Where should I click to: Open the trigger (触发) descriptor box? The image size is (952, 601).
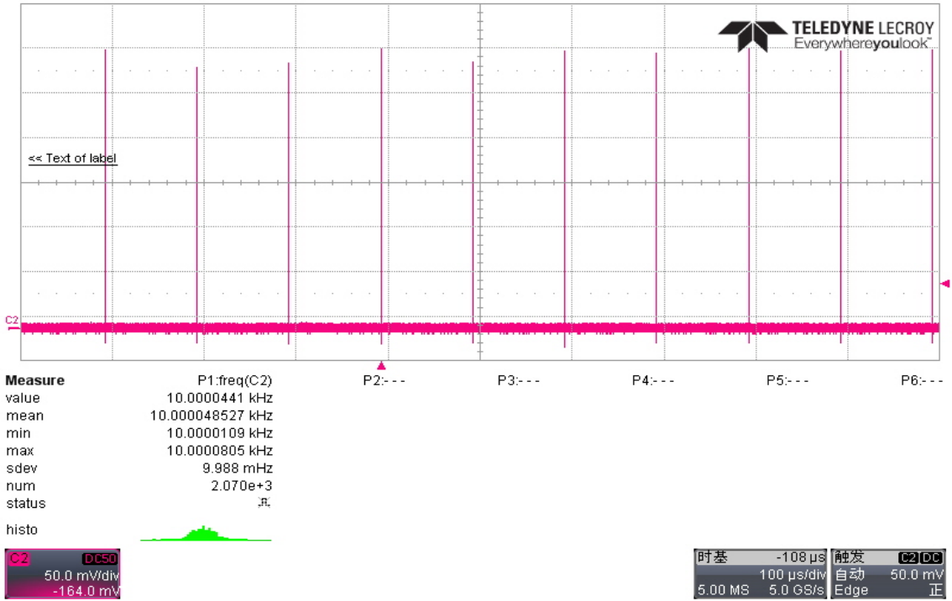(888, 575)
